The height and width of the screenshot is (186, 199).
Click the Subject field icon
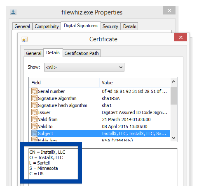[34, 134]
